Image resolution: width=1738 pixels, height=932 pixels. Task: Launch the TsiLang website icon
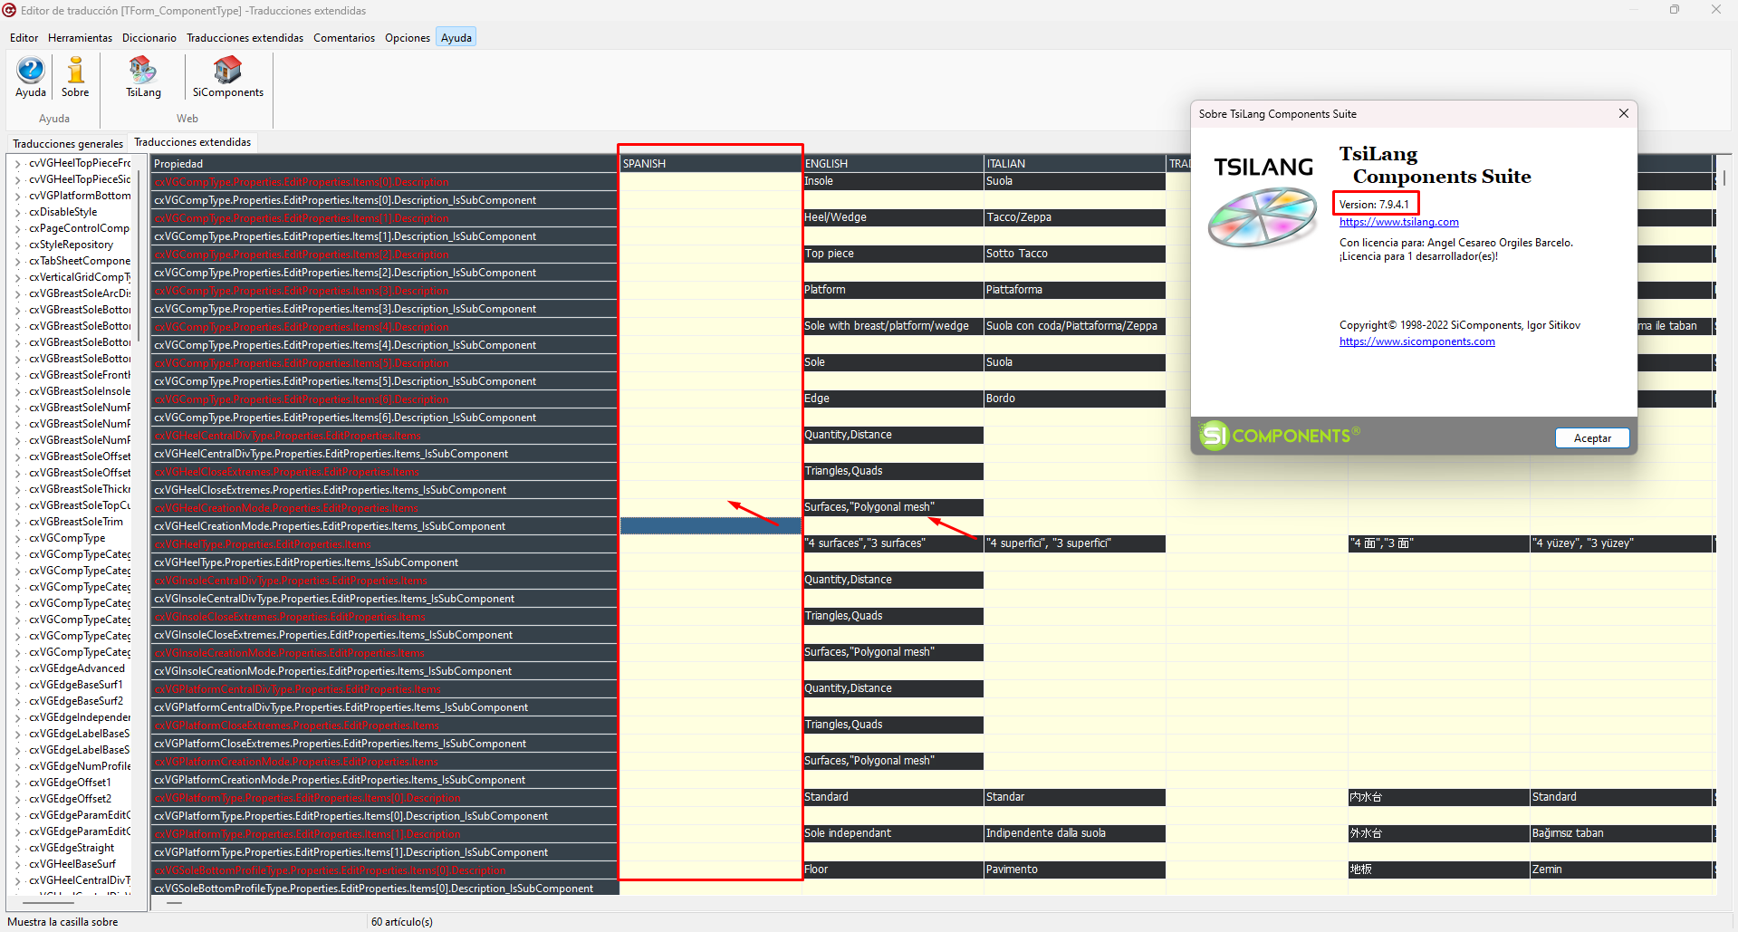(x=143, y=77)
